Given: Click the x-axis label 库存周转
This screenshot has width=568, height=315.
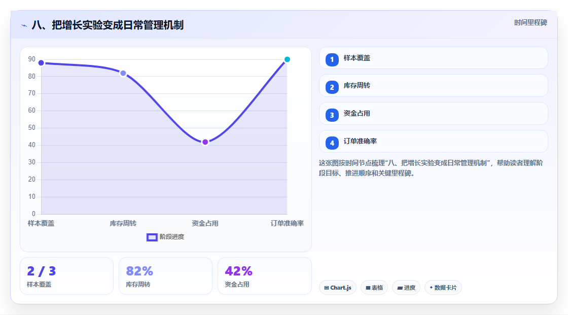Looking at the screenshot, I should (123, 224).
